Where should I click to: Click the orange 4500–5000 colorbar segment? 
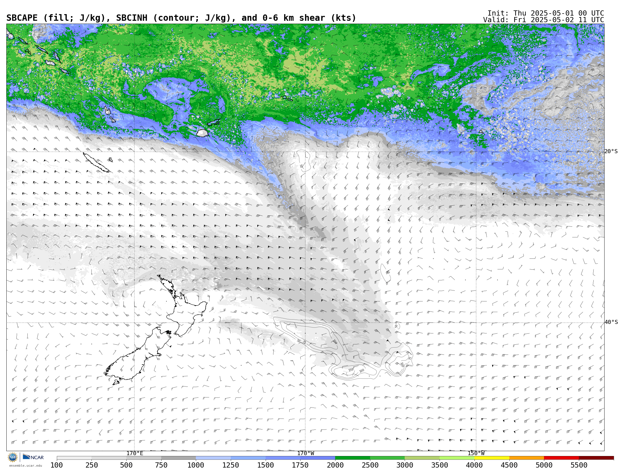coord(527,458)
